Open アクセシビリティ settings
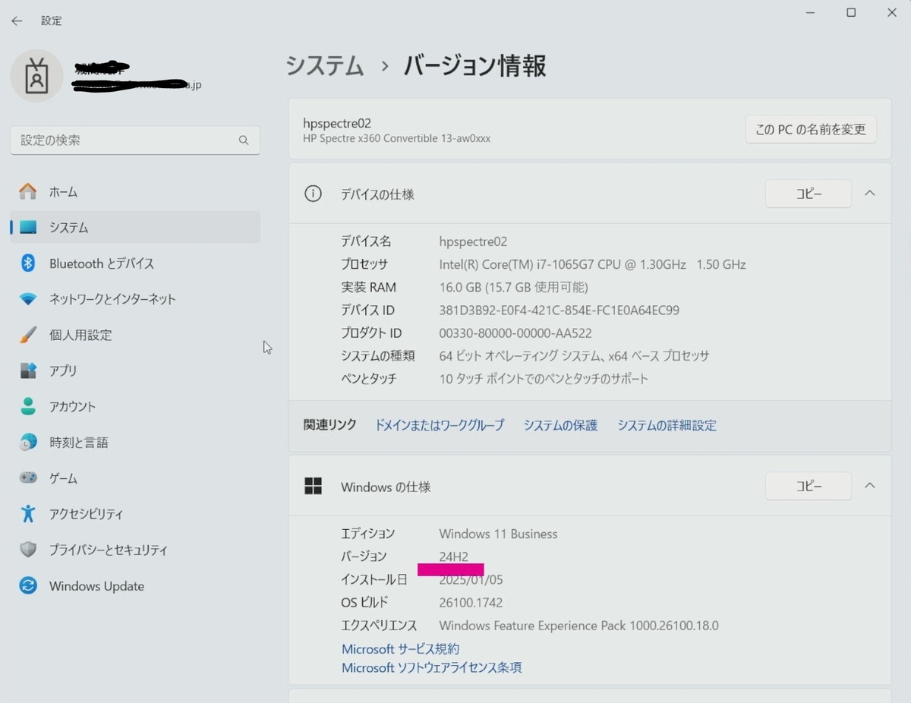911x703 pixels. click(135, 514)
